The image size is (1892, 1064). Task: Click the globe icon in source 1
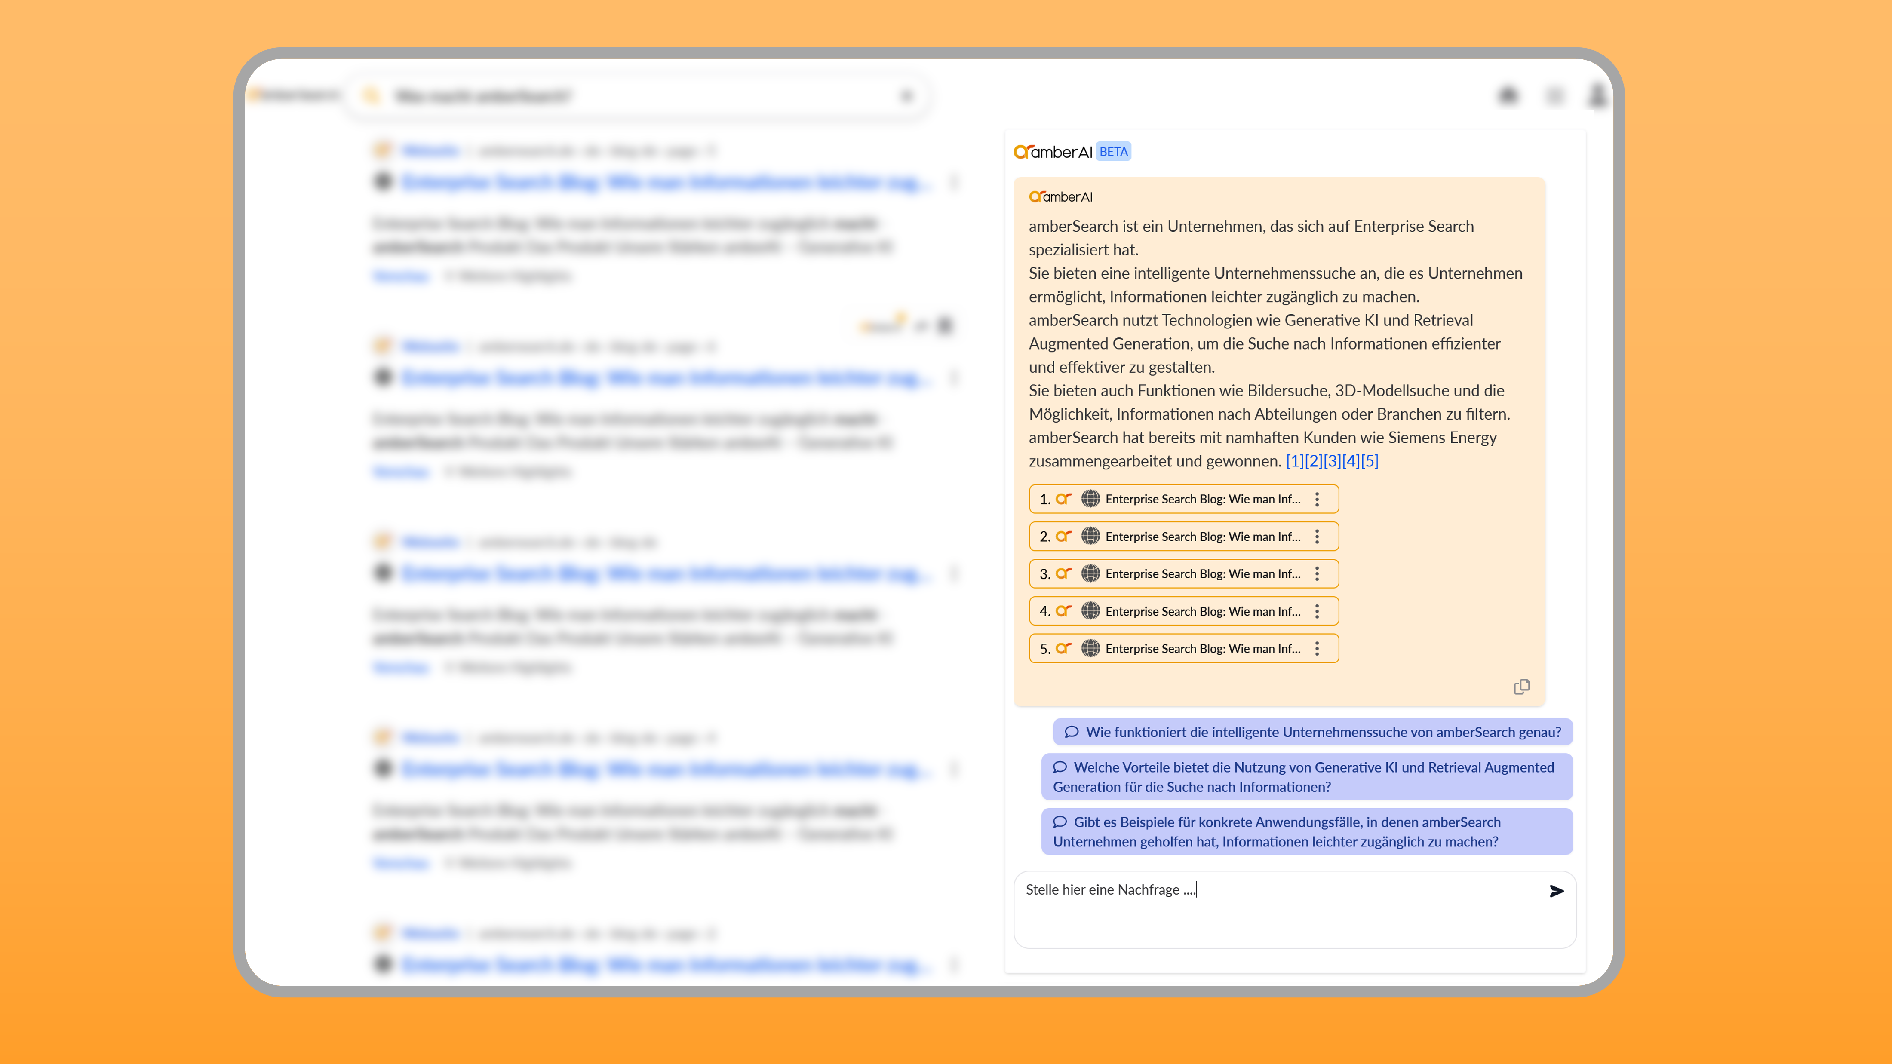(1090, 499)
